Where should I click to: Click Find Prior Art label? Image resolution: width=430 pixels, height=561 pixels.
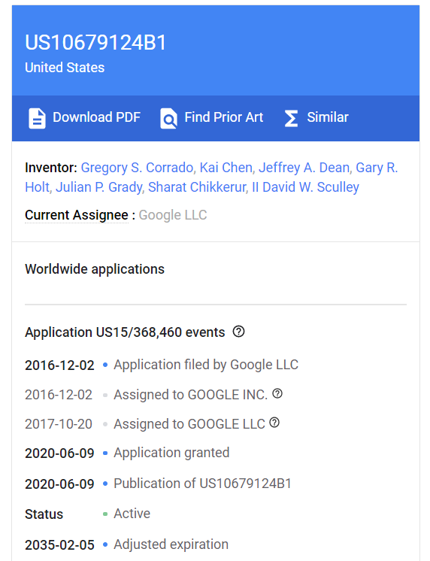tap(224, 117)
